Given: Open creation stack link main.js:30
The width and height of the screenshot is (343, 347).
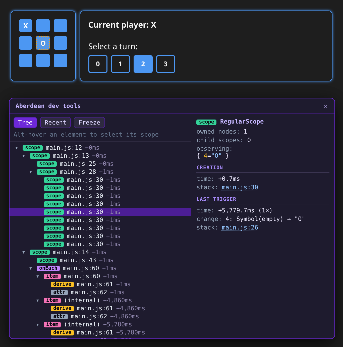Looking at the screenshot, I should tap(240, 187).
